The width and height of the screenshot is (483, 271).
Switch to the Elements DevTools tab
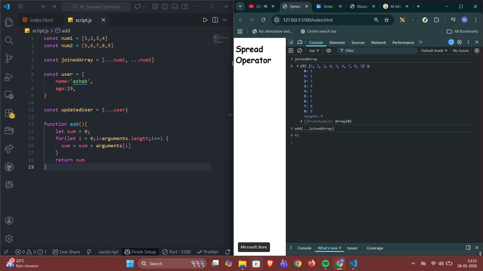337,43
